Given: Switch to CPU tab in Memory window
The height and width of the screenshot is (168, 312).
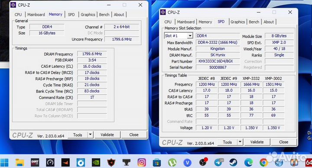Looking at the screenshot, I should (x=18, y=15).
